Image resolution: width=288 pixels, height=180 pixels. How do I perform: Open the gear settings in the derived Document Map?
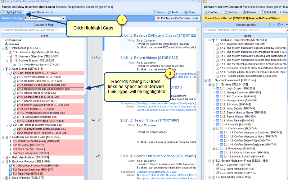coord(279,24)
